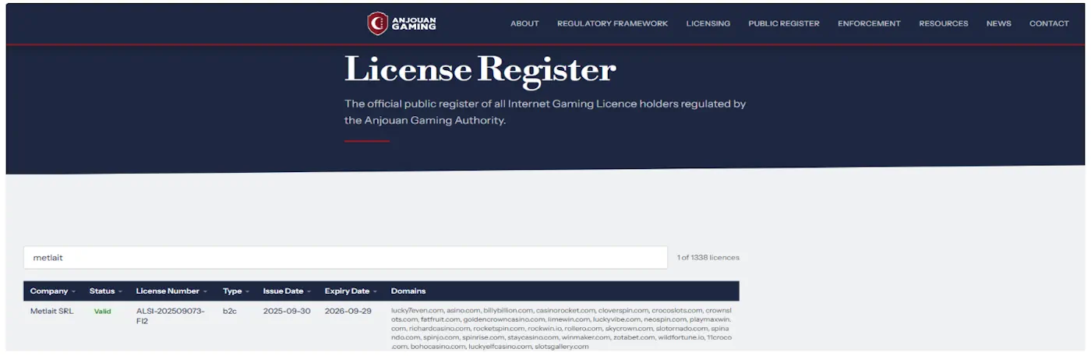Click the b2c type cell
The width and height of the screenshot is (1091, 356).
point(230,311)
